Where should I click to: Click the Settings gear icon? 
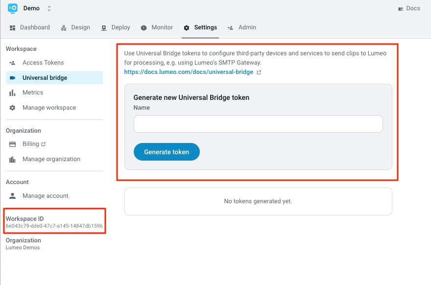[x=187, y=28]
